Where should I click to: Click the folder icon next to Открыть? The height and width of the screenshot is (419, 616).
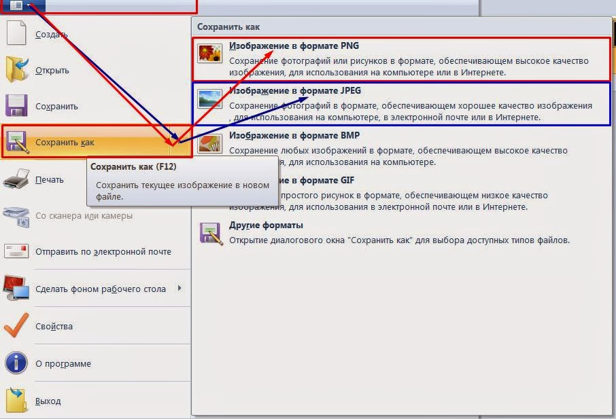(x=17, y=69)
